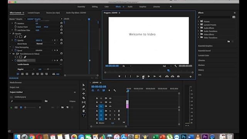Draw free bezier mask under Opacity
This screenshot has width=247, height=139.
(25, 37)
